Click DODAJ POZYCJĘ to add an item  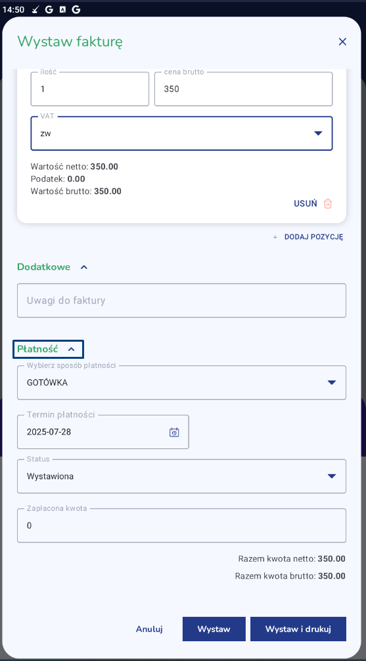(x=314, y=237)
